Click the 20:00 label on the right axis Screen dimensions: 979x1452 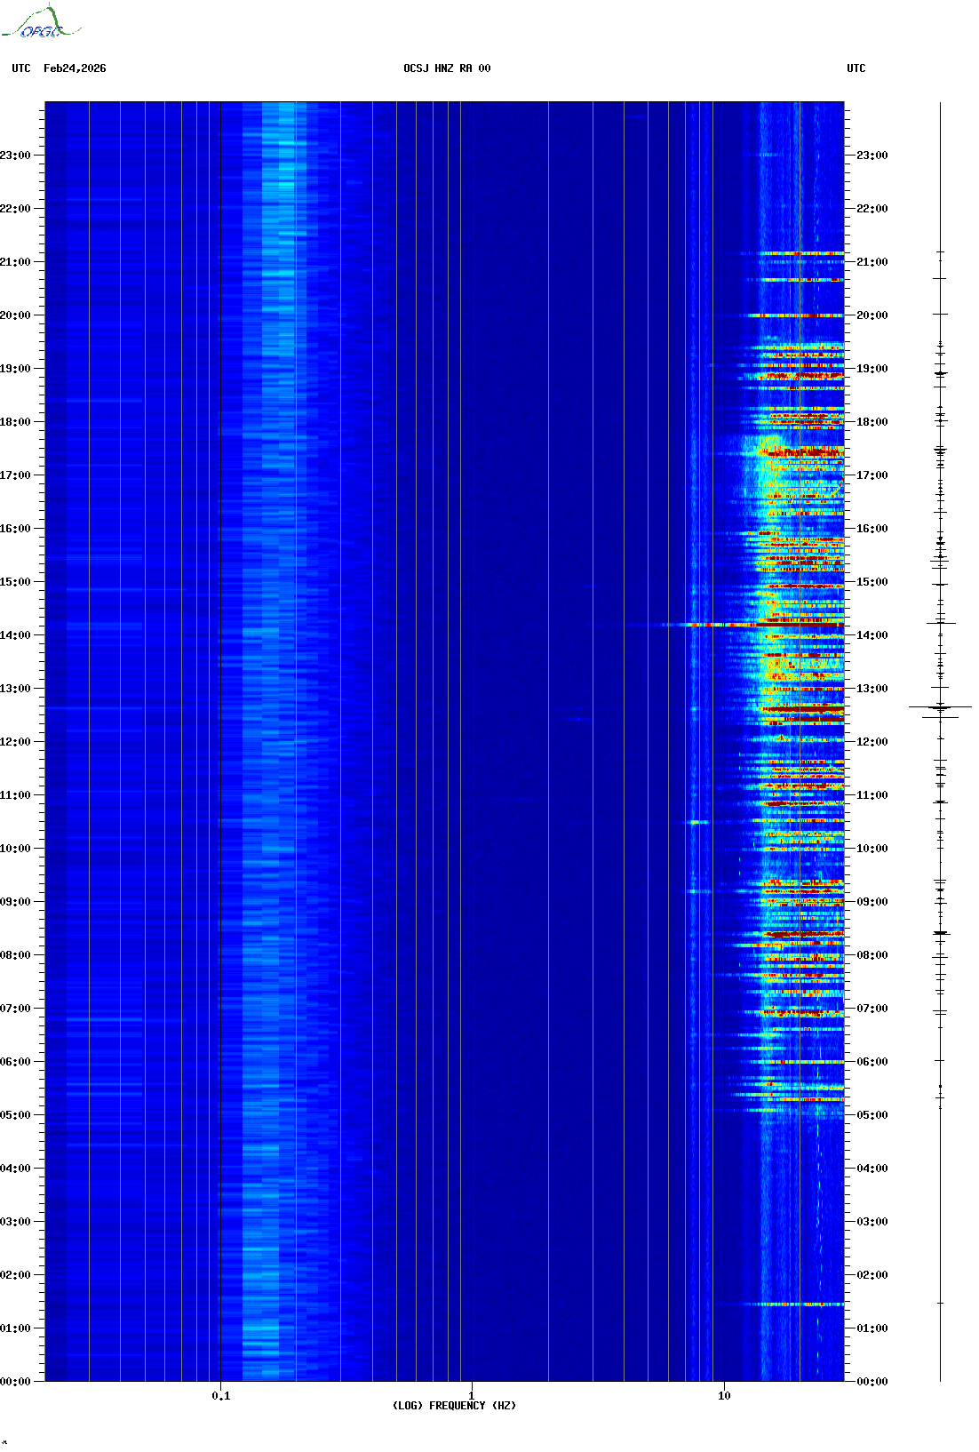coord(872,315)
